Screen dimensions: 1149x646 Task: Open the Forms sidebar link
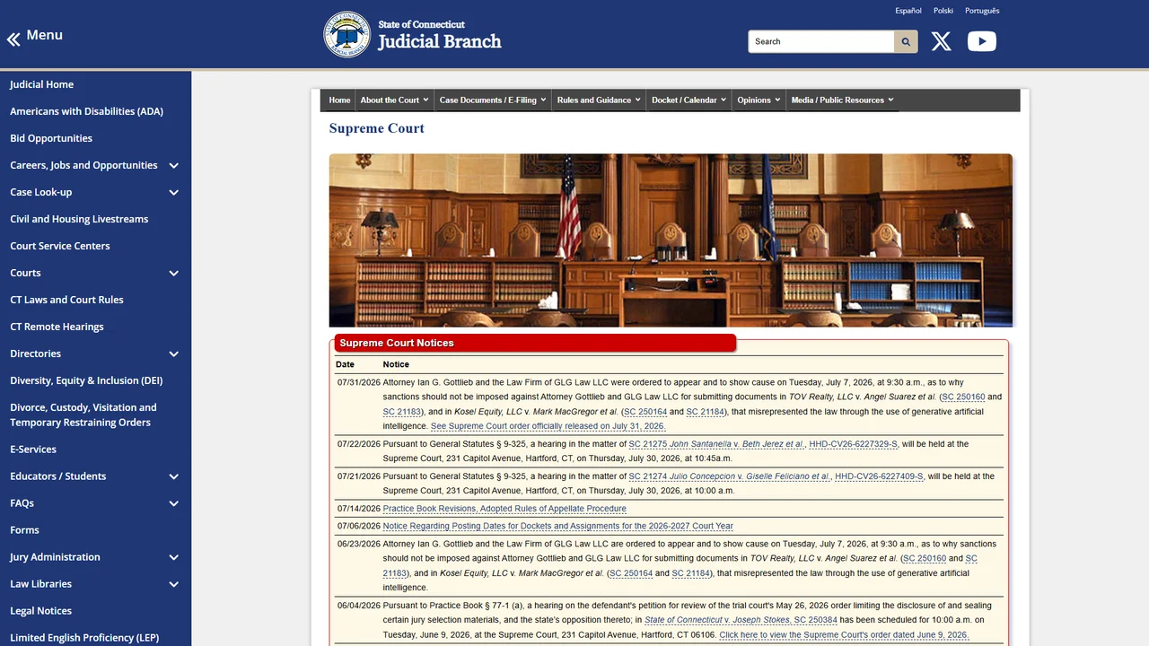point(24,530)
